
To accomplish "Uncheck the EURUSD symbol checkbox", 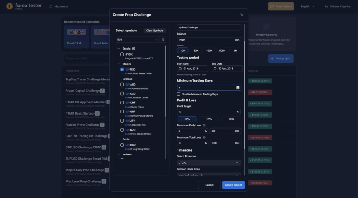I will tap(122, 69).
